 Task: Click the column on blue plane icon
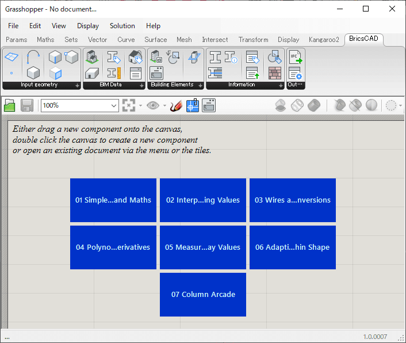[194, 57]
